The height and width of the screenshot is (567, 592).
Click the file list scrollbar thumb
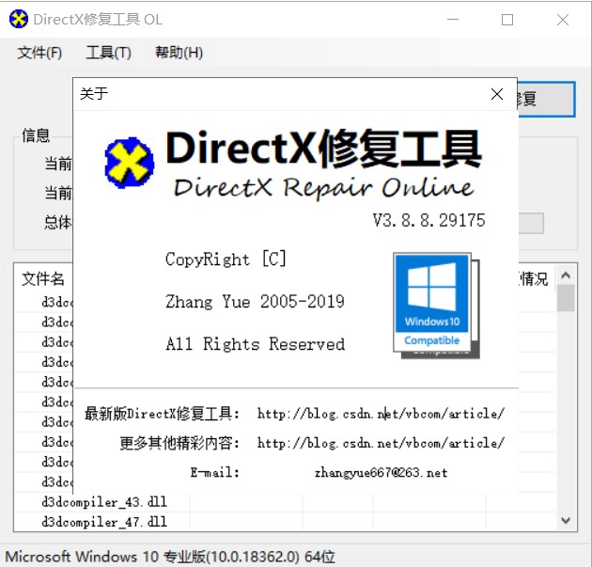(x=566, y=298)
